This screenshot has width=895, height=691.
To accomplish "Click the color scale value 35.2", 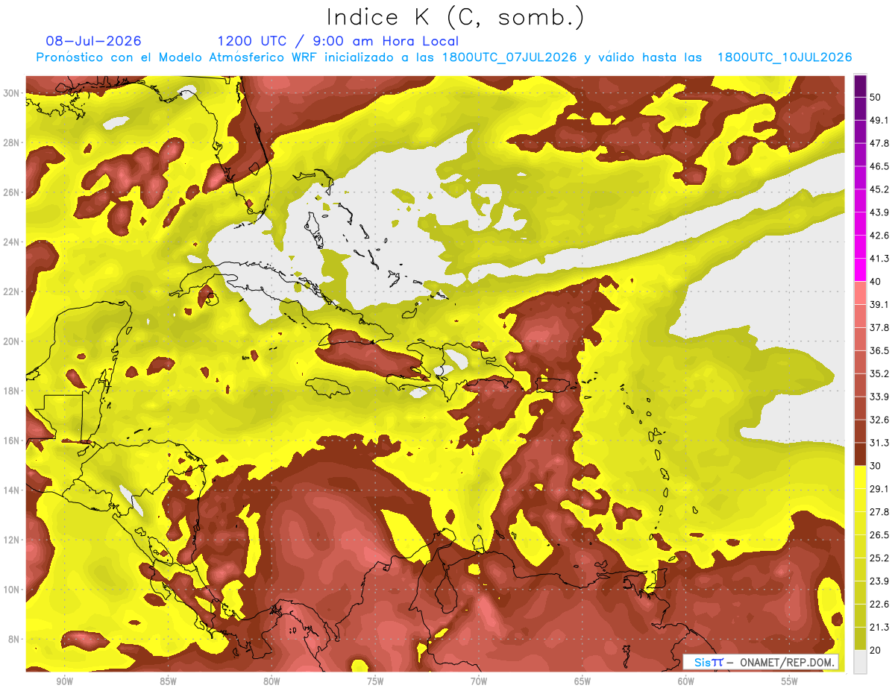I will (879, 373).
